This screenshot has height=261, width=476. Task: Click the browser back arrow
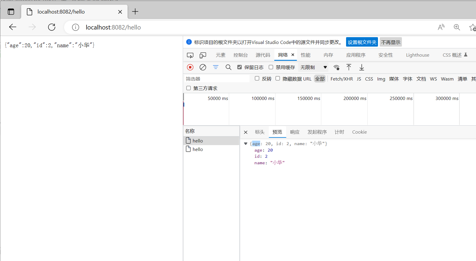(x=13, y=27)
